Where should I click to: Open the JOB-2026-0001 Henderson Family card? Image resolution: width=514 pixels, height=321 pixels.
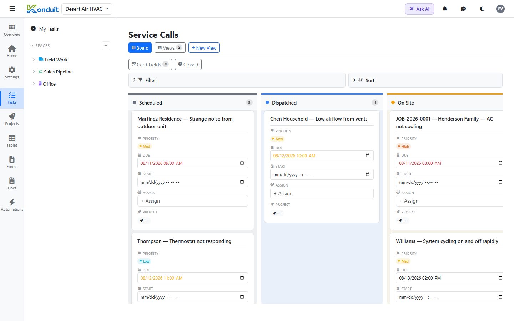[444, 123]
